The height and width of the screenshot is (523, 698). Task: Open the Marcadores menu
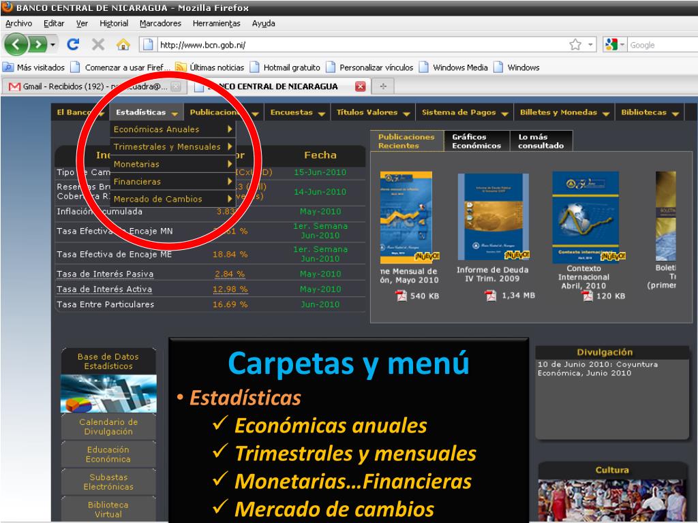pos(160,24)
